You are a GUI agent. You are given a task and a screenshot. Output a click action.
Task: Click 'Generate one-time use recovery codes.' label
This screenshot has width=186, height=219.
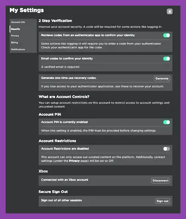[69, 78]
